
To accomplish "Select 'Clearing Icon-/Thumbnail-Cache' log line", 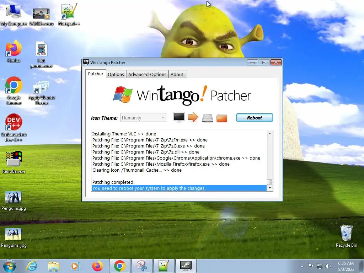I will (137, 170).
